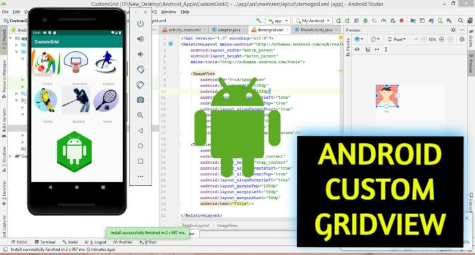The image size is (475, 255).
Task: Click the 'Install successfully finished' status bar message
Action: click(x=63, y=249)
